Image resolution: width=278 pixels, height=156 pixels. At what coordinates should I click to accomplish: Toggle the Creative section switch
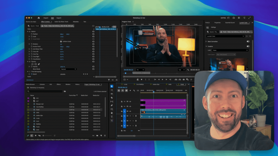pyautogui.click(x=248, y=46)
